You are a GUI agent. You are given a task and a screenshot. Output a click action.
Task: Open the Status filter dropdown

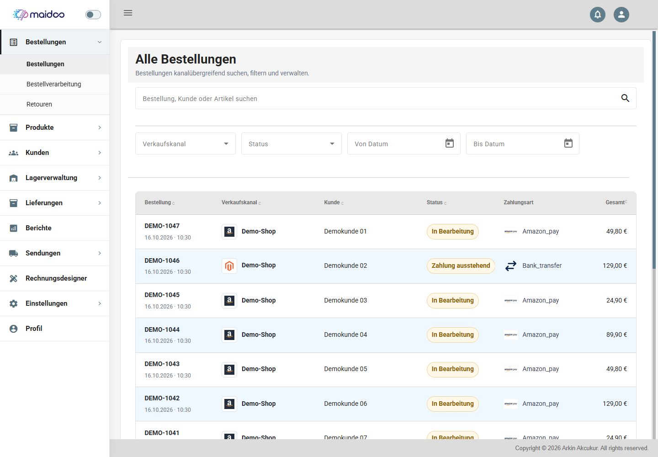292,143
